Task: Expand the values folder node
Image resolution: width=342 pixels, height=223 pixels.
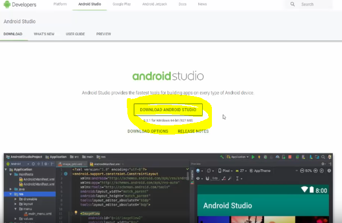Action: [x=16, y=219]
